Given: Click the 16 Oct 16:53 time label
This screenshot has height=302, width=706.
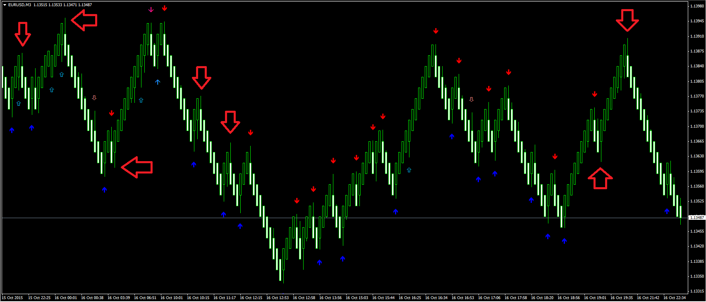Looking at the screenshot, I should 463,298.
